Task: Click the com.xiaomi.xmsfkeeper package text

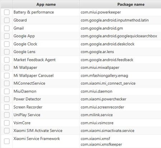Action: click(x=101, y=144)
